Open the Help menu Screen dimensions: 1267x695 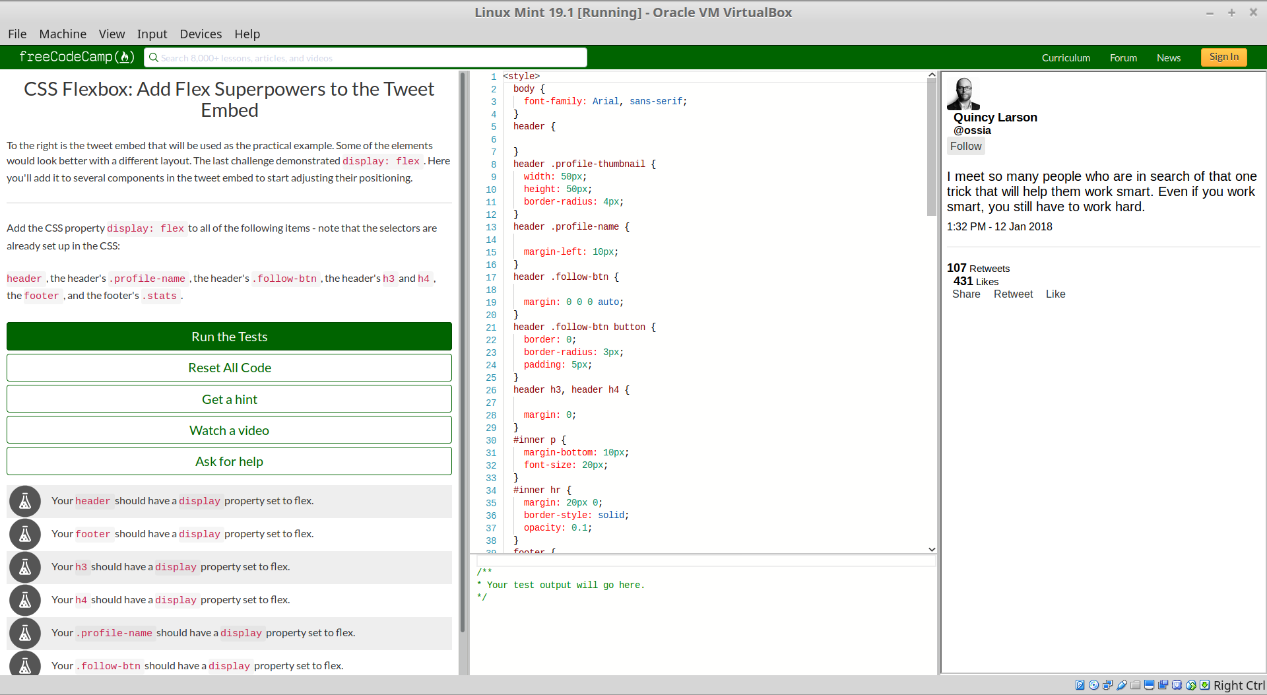click(247, 34)
